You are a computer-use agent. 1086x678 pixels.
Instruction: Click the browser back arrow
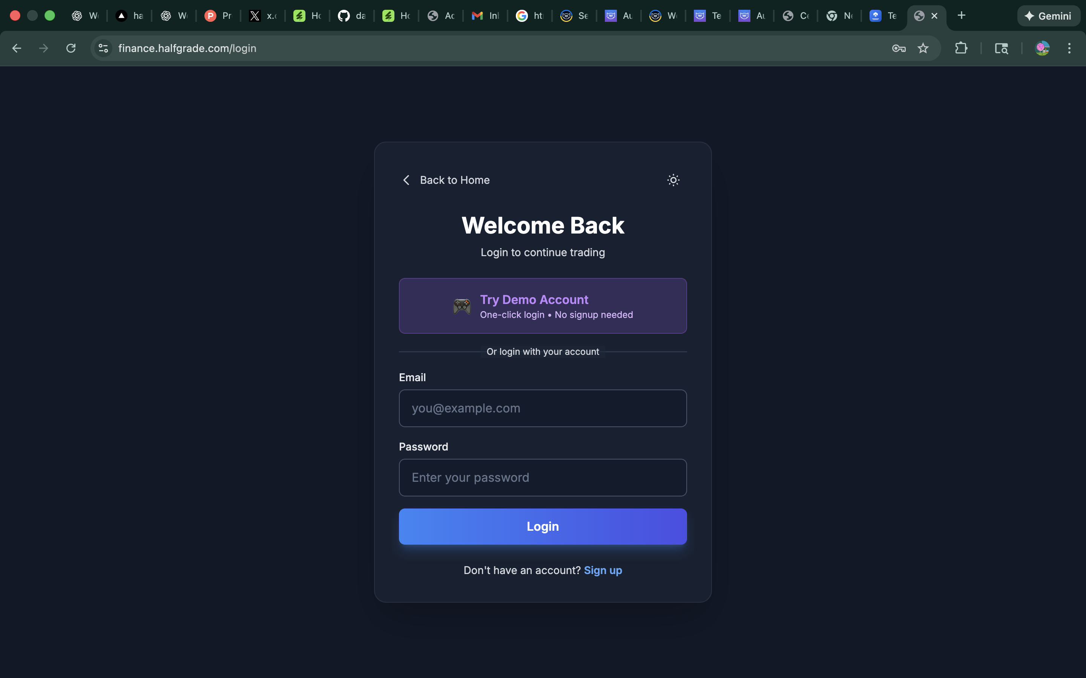[17, 48]
